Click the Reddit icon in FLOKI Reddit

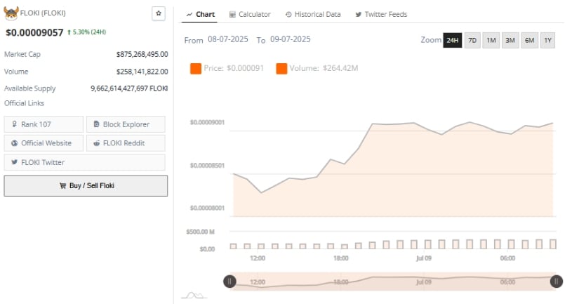[96, 143]
